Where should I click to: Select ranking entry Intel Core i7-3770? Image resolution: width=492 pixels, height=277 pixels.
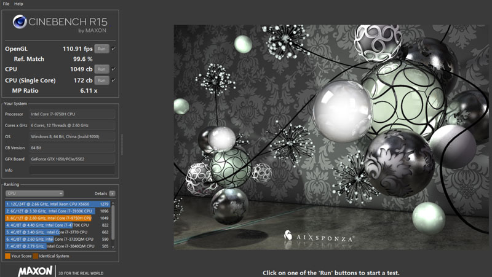click(57, 232)
